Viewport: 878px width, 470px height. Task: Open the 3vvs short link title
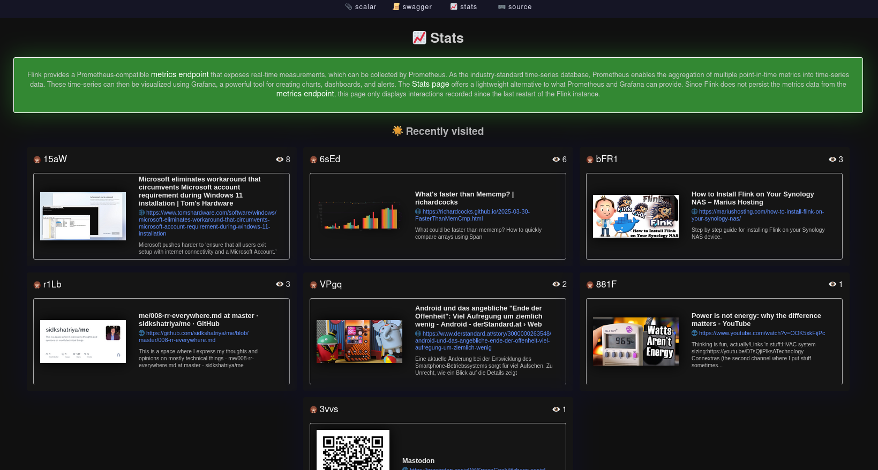tap(329, 409)
